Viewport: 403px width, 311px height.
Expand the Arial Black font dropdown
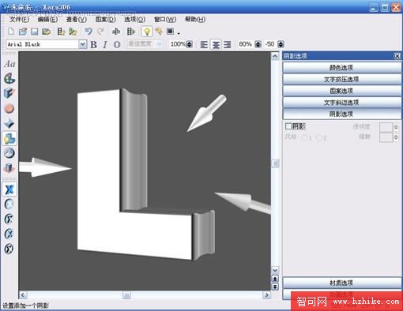point(82,44)
